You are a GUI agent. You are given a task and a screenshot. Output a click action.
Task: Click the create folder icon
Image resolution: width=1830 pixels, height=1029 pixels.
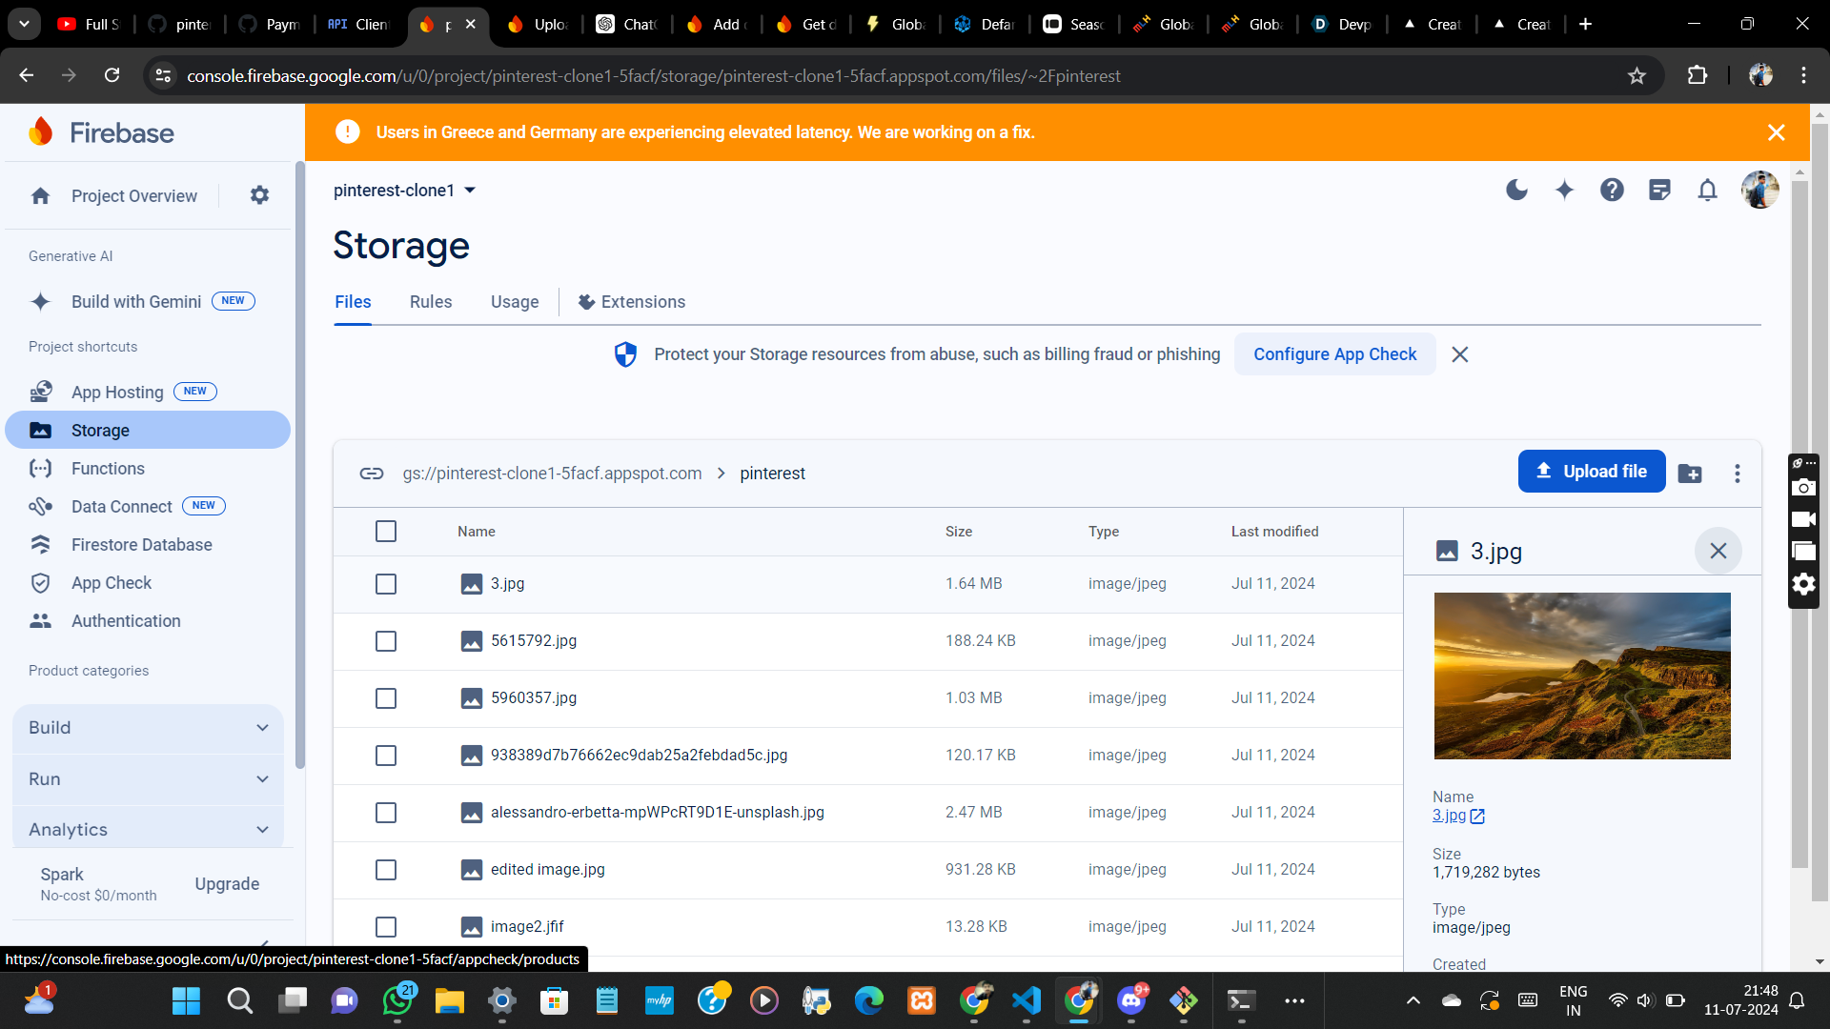tap(1690, 474)
